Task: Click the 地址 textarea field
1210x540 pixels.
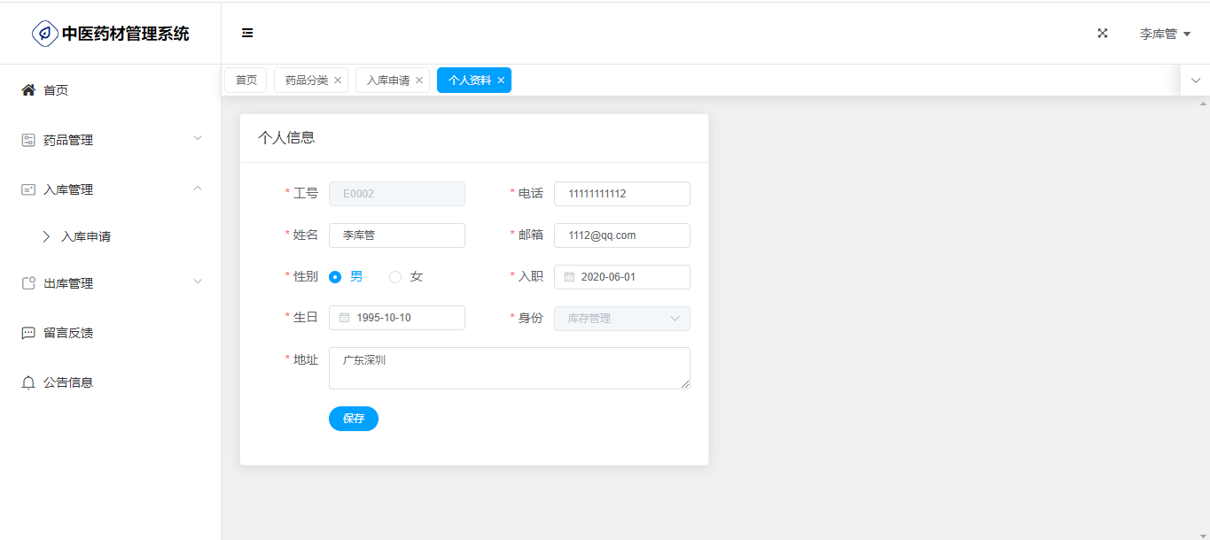Action: tap(509, 367)
